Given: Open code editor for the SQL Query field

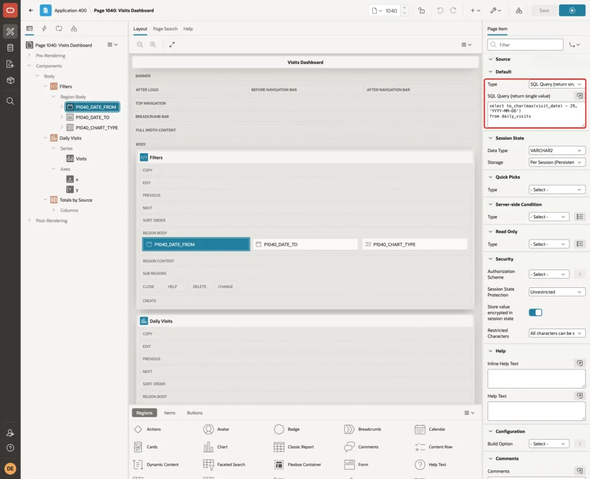Looking at the screenshot, I should (580, 96).
